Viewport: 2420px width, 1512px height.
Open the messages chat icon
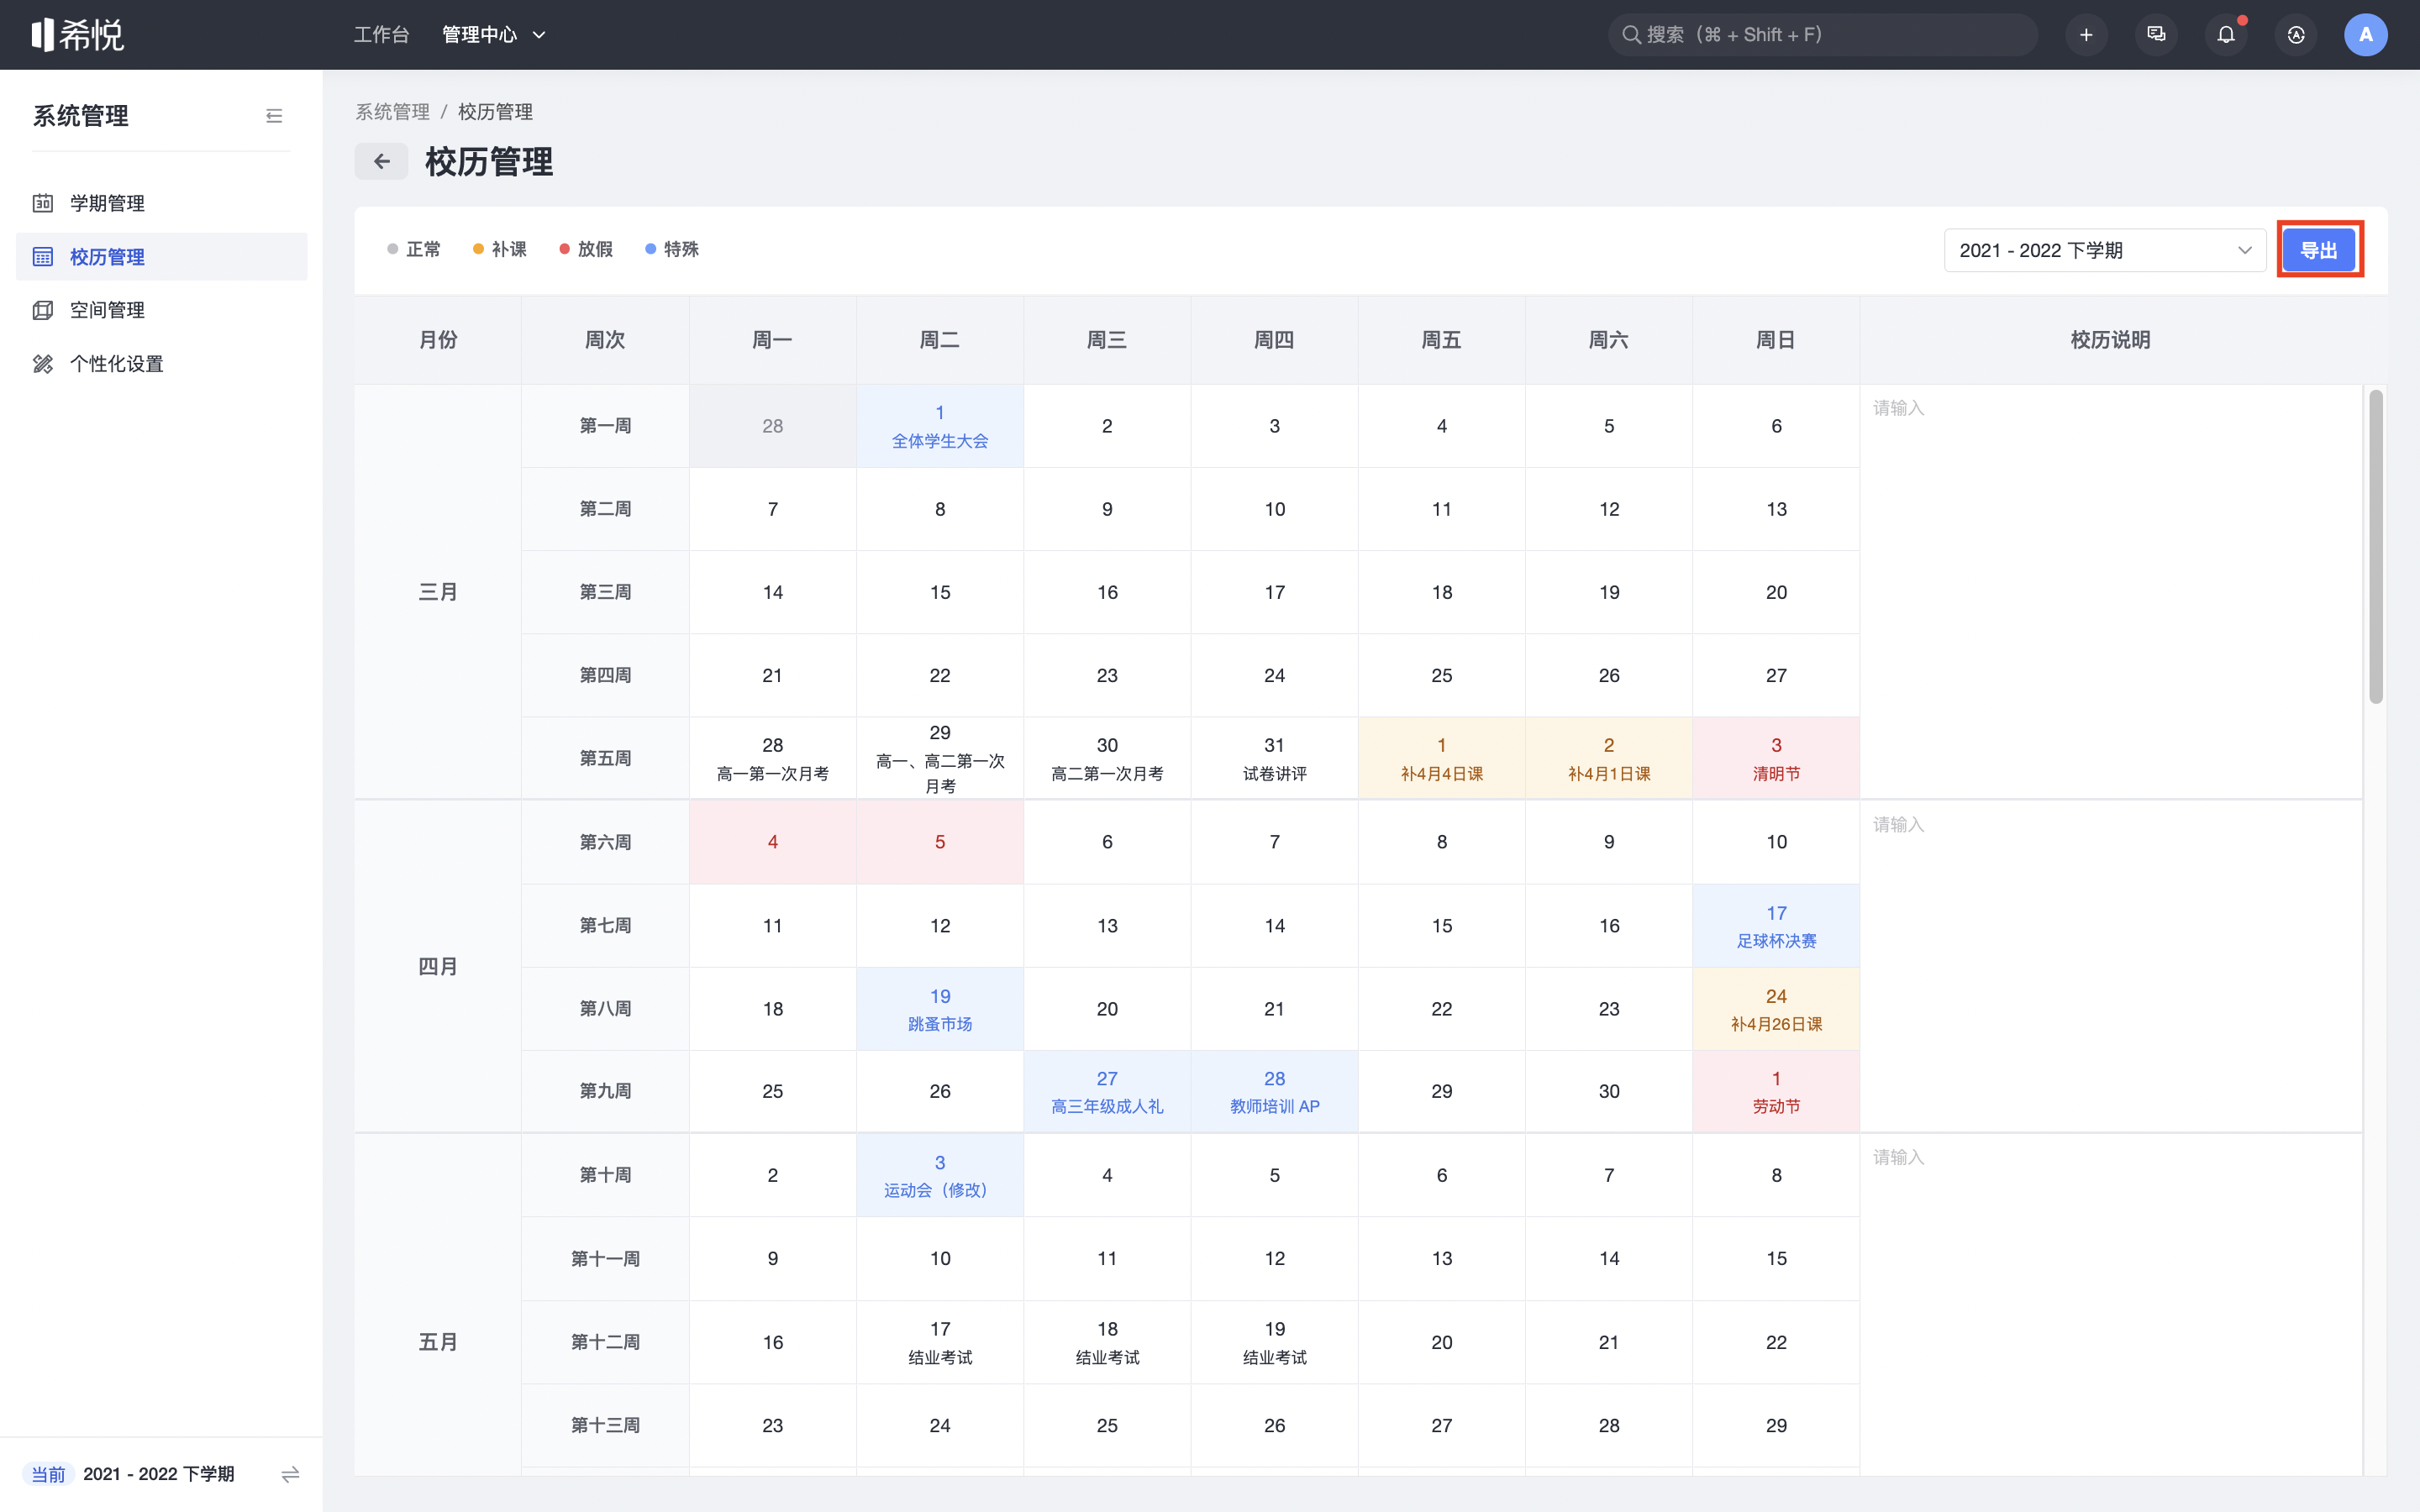click(2156, 35)
